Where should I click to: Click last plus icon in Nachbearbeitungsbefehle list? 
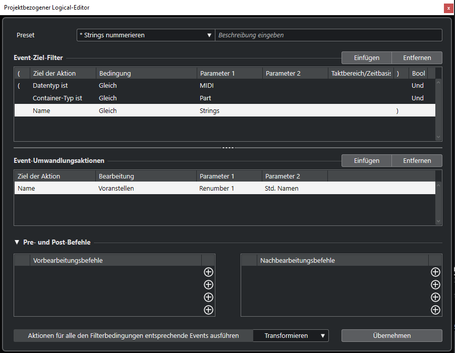tap(435, 310)
